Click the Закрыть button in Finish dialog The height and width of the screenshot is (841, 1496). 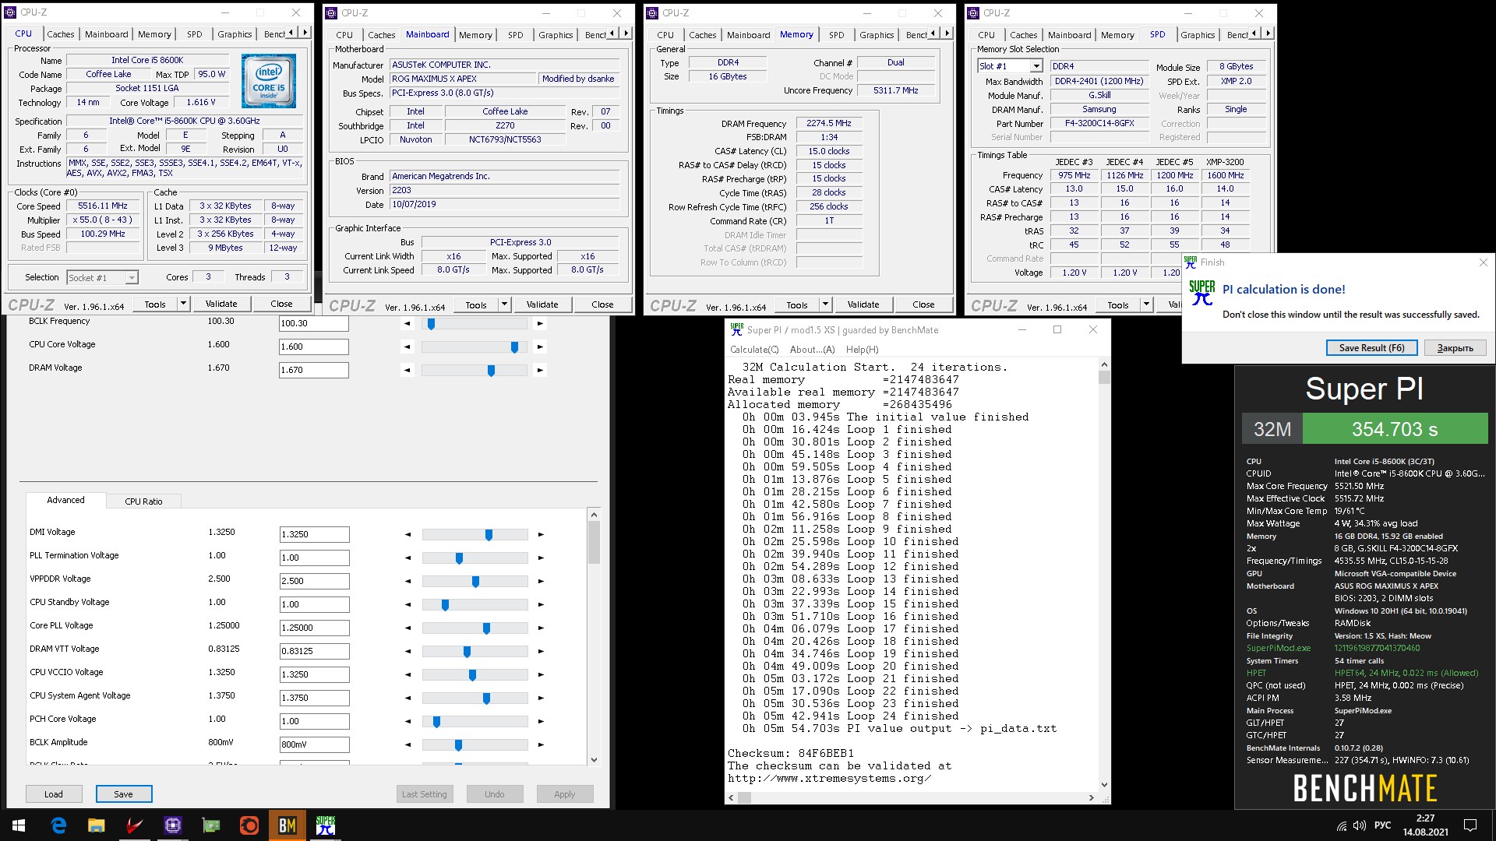1455,348
